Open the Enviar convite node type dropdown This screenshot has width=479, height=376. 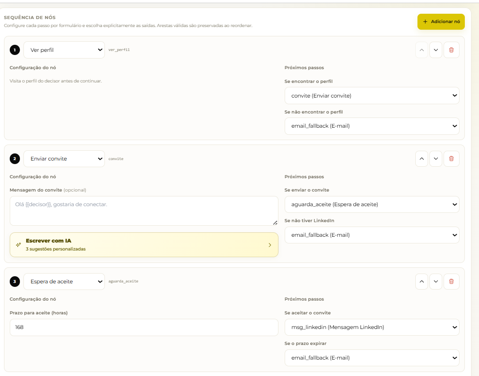point(64,159)
